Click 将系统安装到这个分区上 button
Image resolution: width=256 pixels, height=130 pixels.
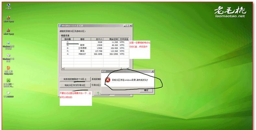pos(75,79)
